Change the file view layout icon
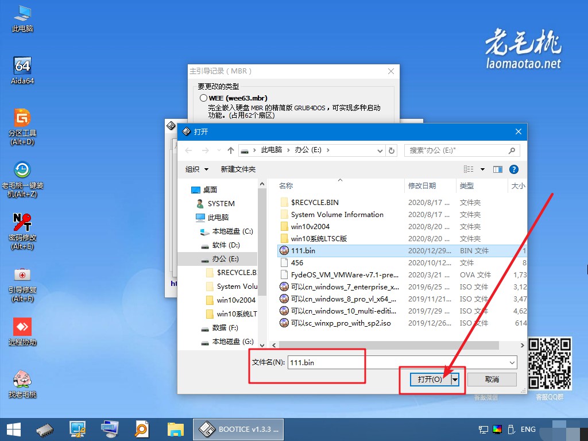Screen dimensions: 588x441 point(469,169)
